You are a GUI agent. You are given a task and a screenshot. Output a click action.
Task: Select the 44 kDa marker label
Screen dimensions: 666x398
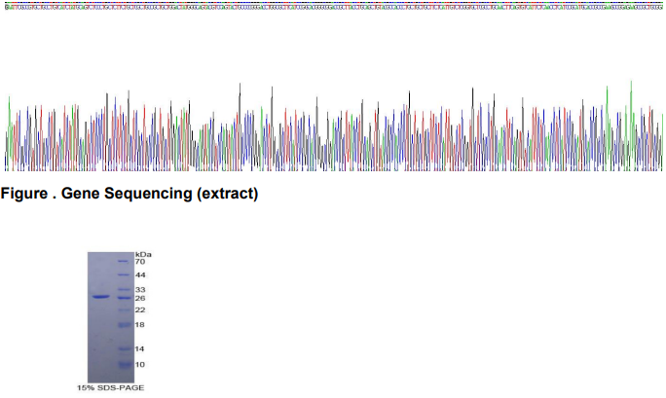(x=140, y=275)
